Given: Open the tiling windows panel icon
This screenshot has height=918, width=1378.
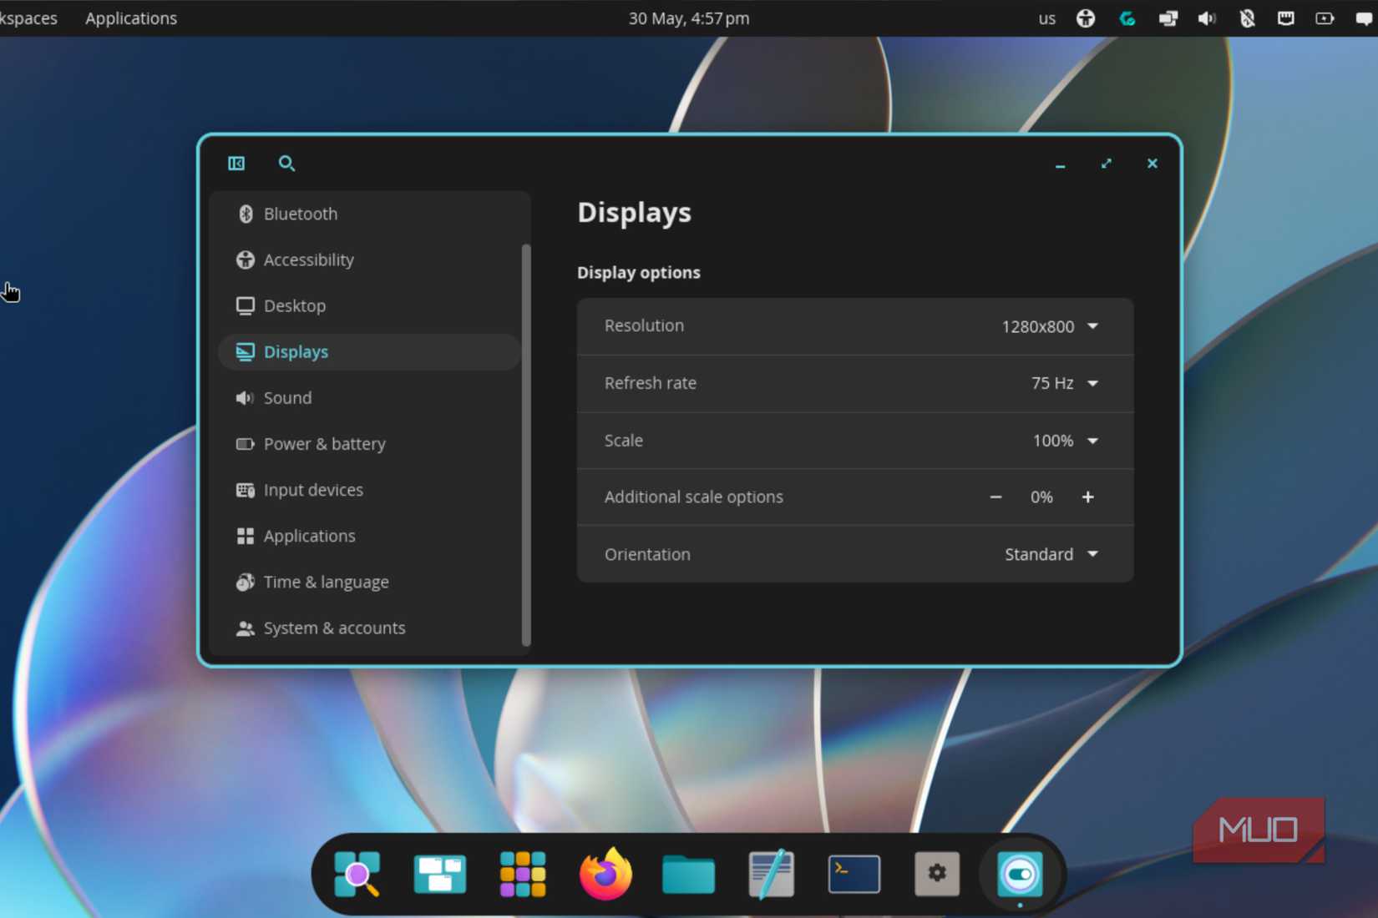Looking at the screenshot, I should (x=1168, y=18).
